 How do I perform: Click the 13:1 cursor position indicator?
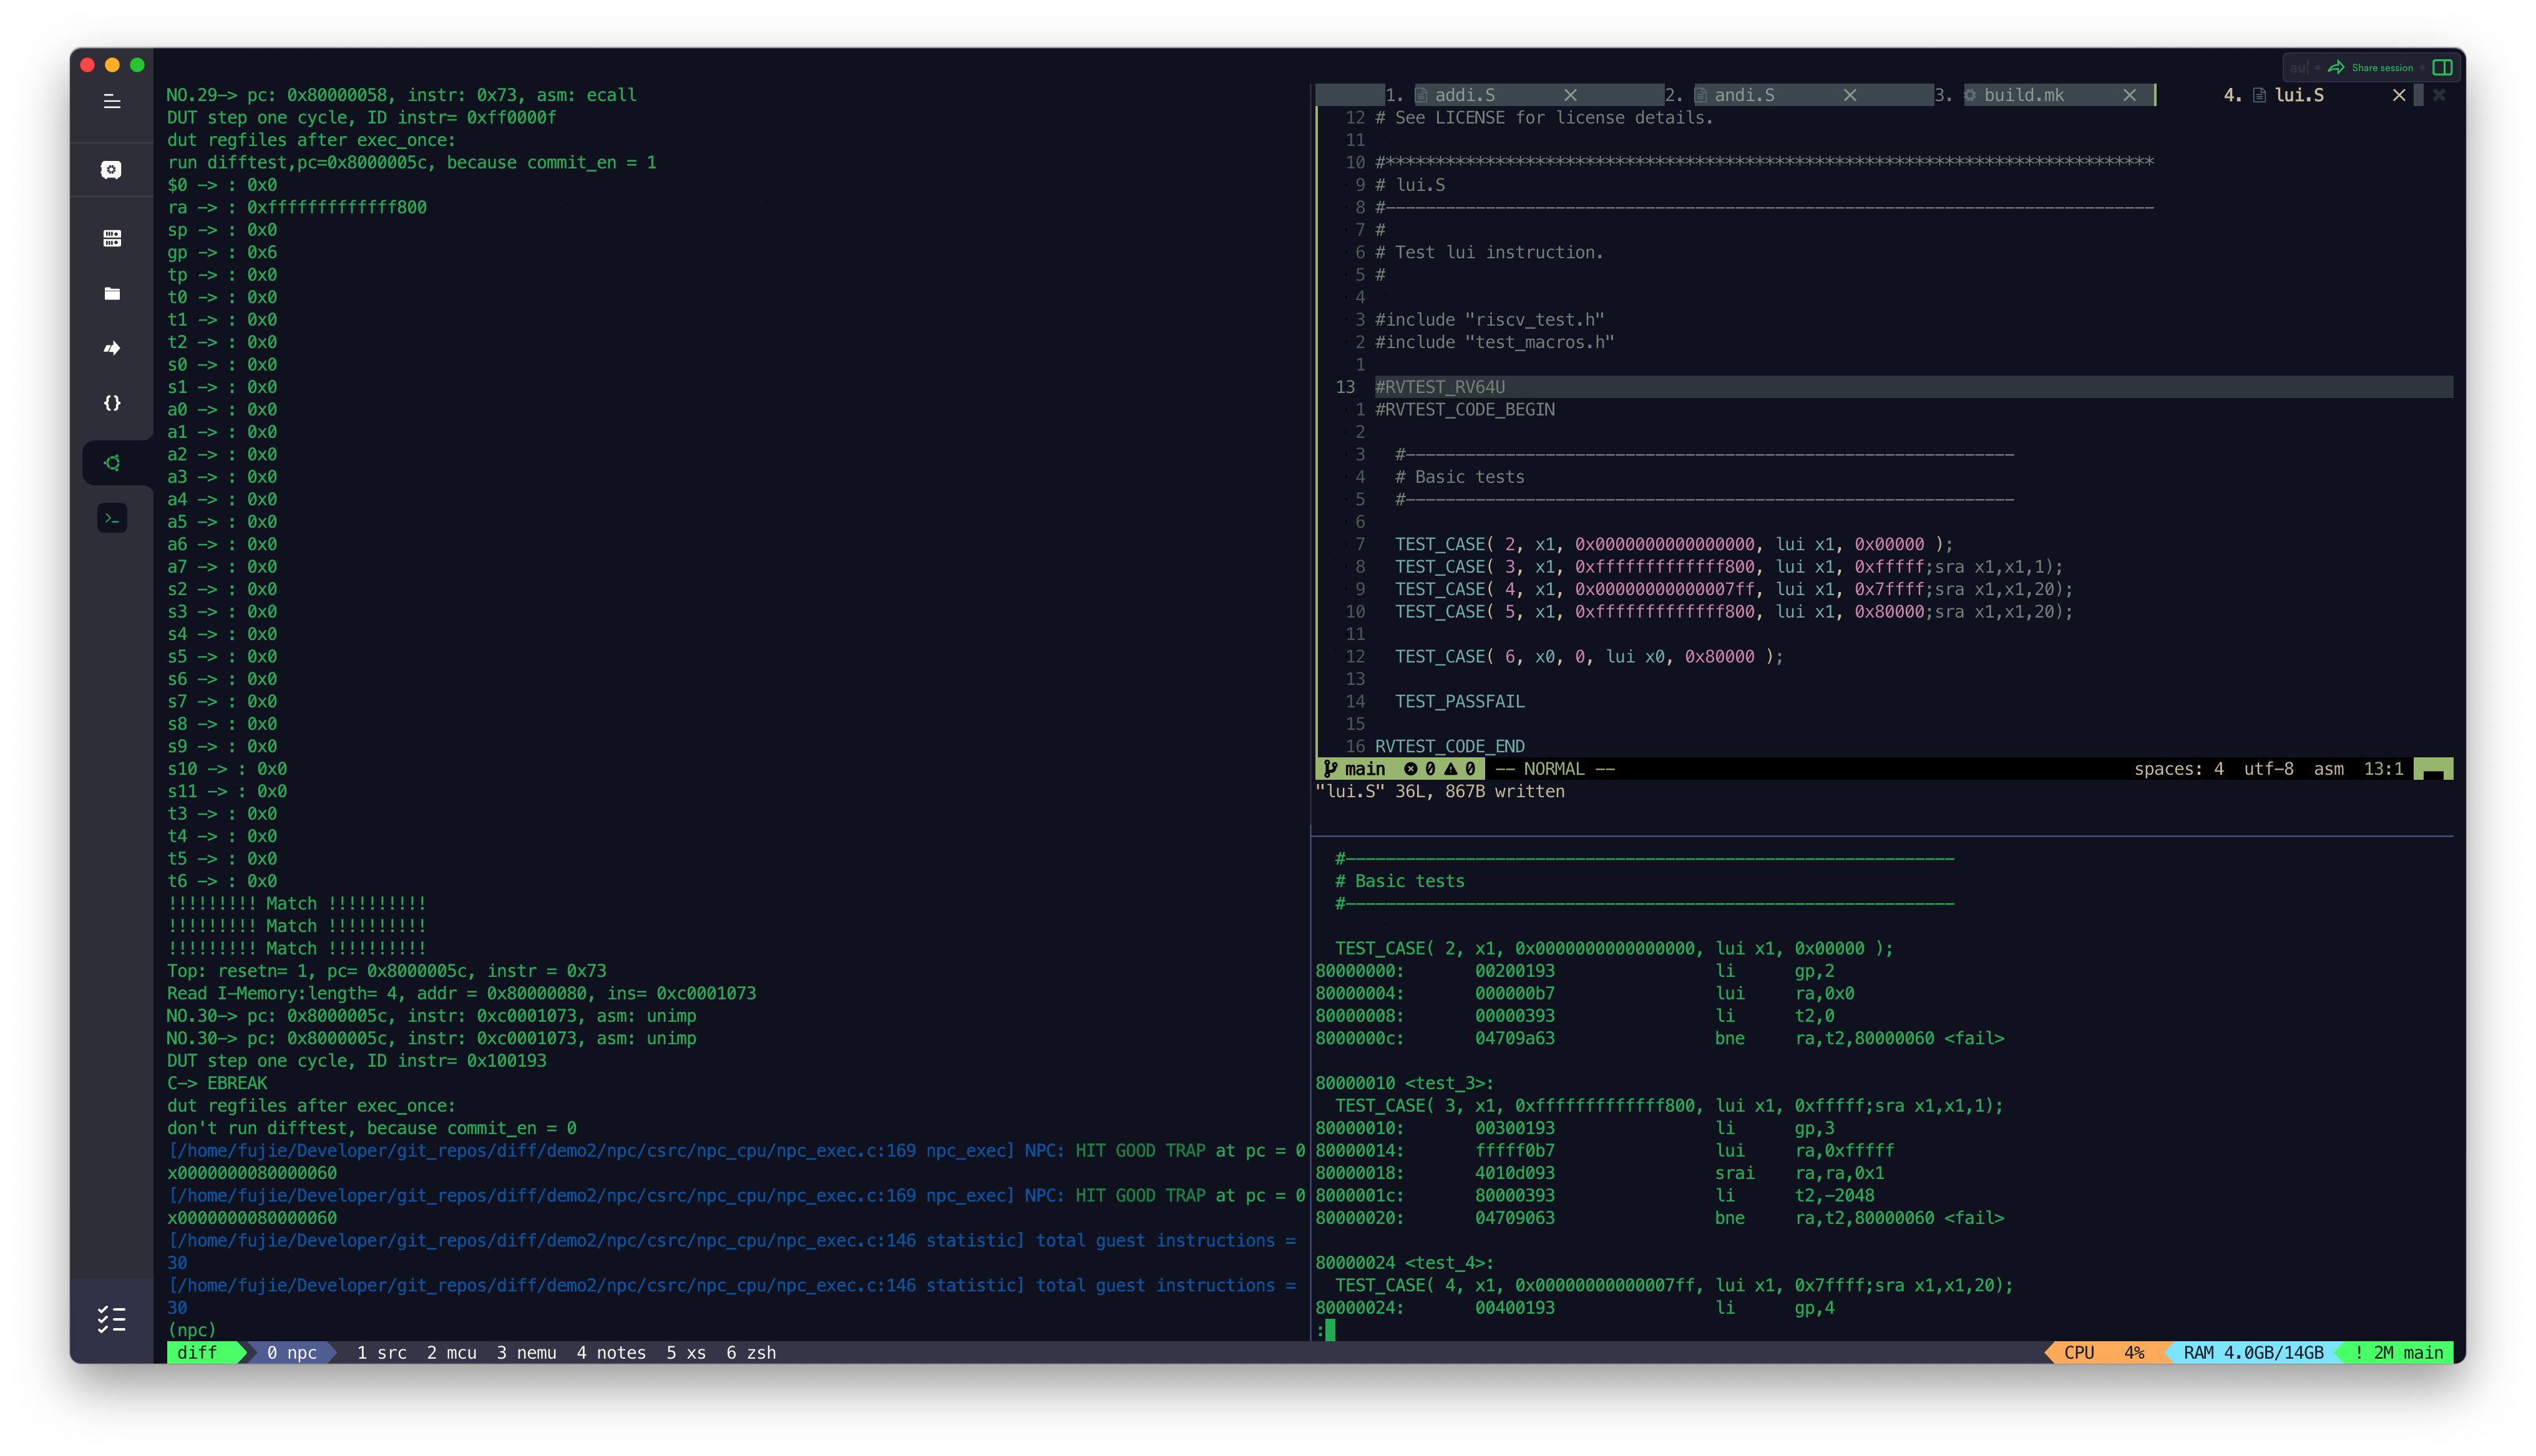2383,768
